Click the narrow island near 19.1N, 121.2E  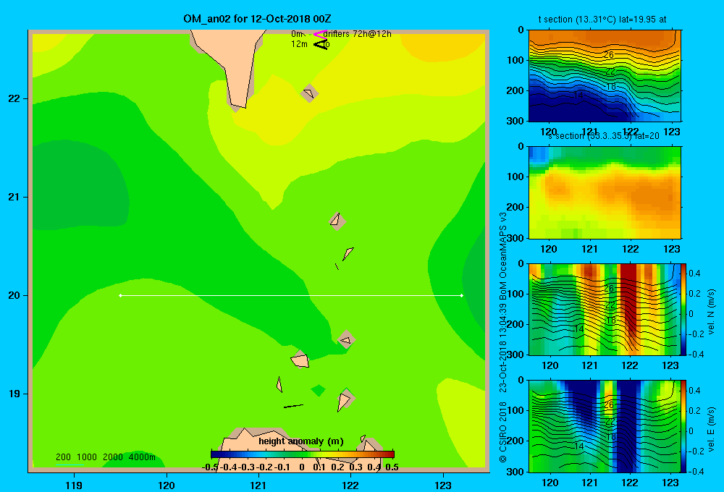(279, 384)
